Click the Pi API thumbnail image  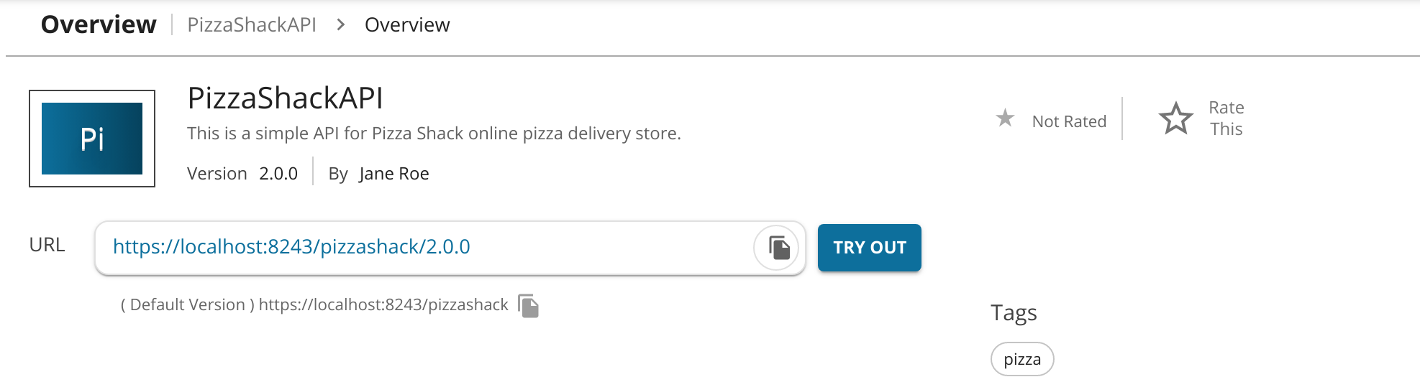pos(92,139)
